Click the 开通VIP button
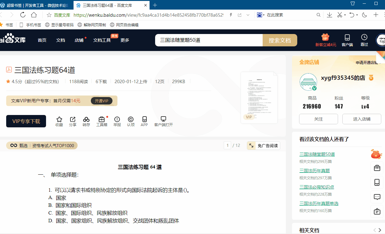This screenshot has width=385, height=234. [102, 101]
